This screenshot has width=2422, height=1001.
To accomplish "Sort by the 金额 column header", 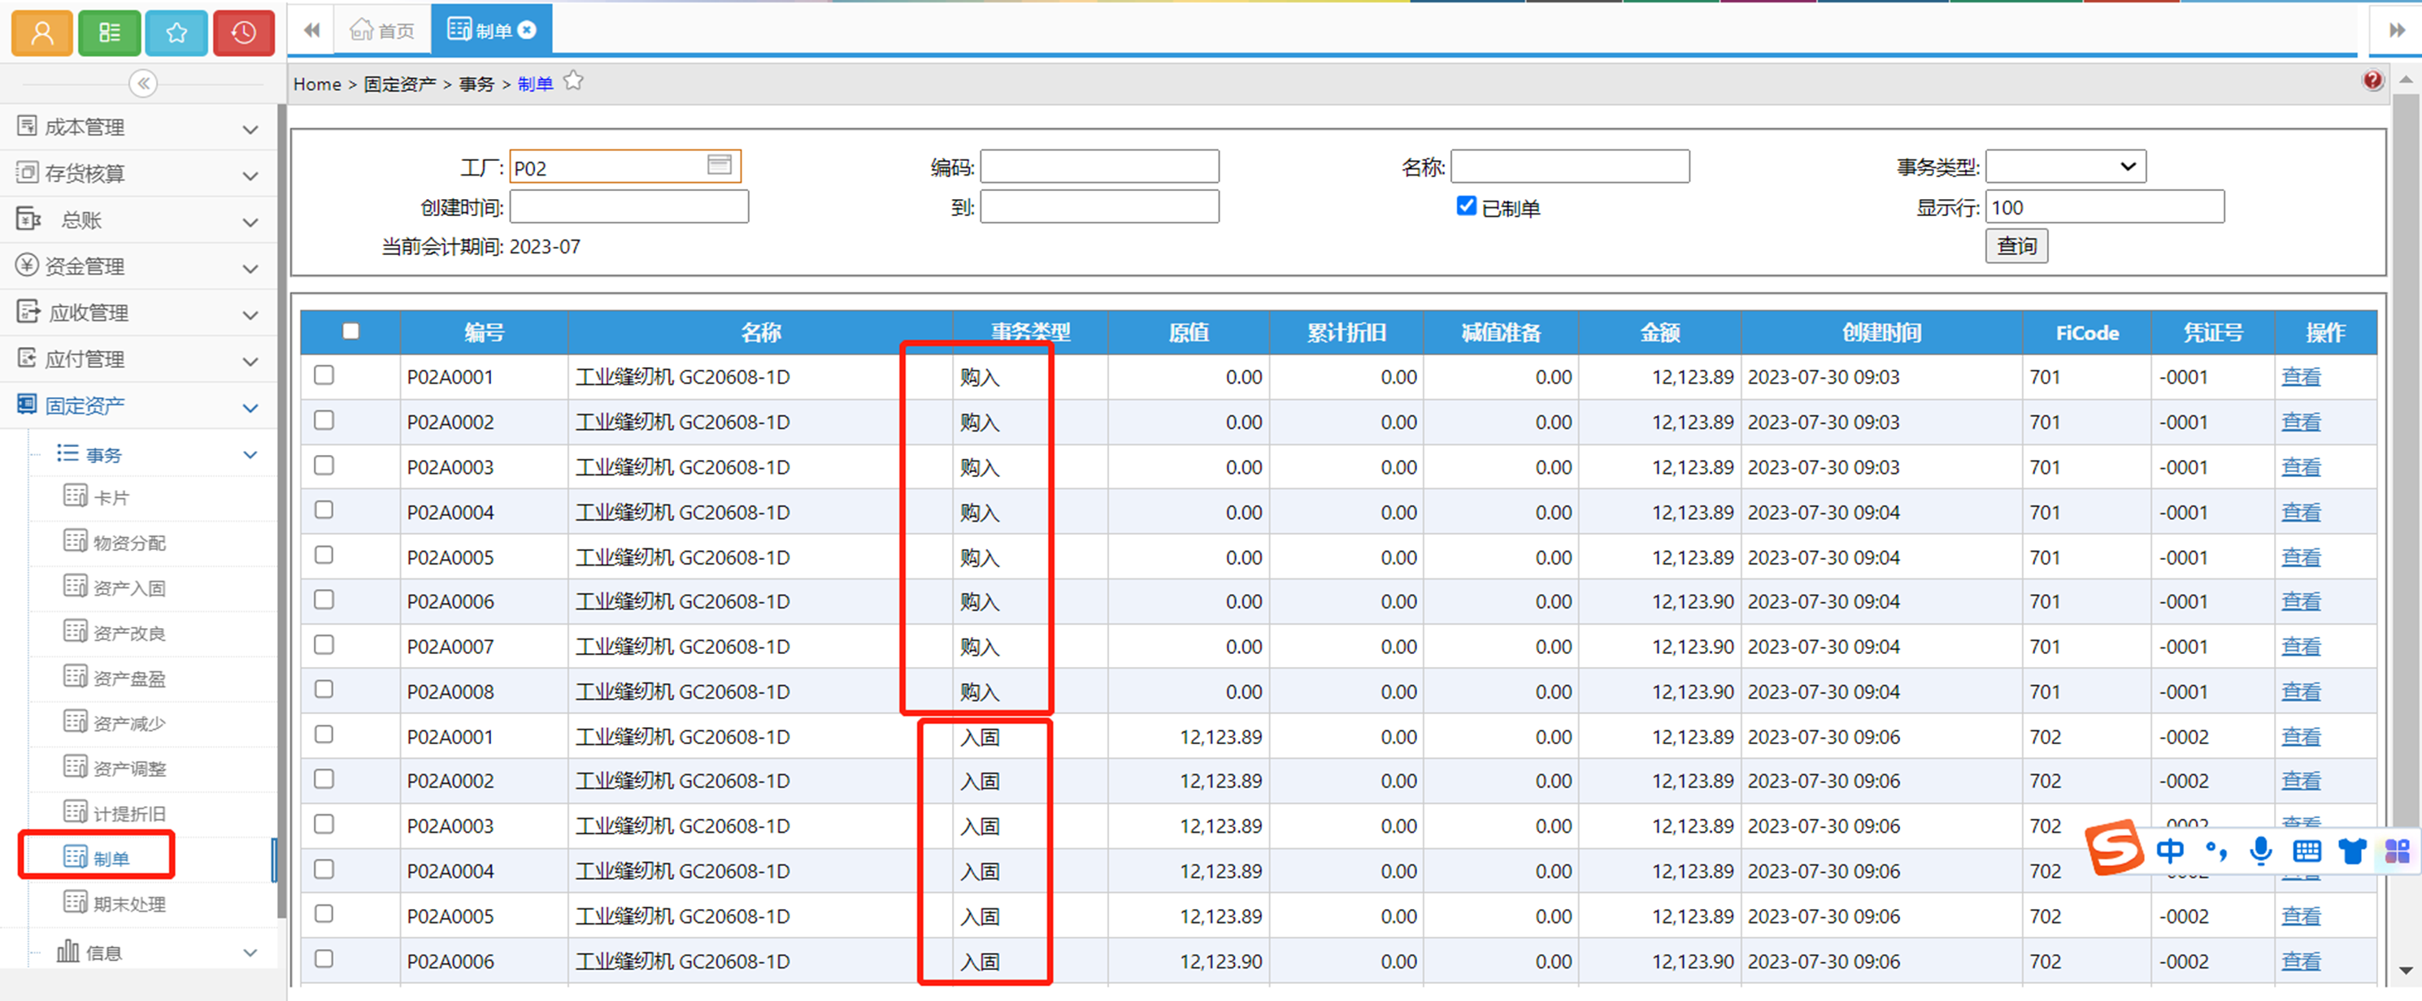I will pos(1659,331).
